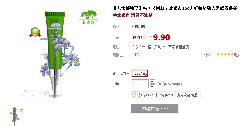This screenshot has width=240, height=126.
Task: Select the green tube product thumbnail
Action: click(15, 117)
